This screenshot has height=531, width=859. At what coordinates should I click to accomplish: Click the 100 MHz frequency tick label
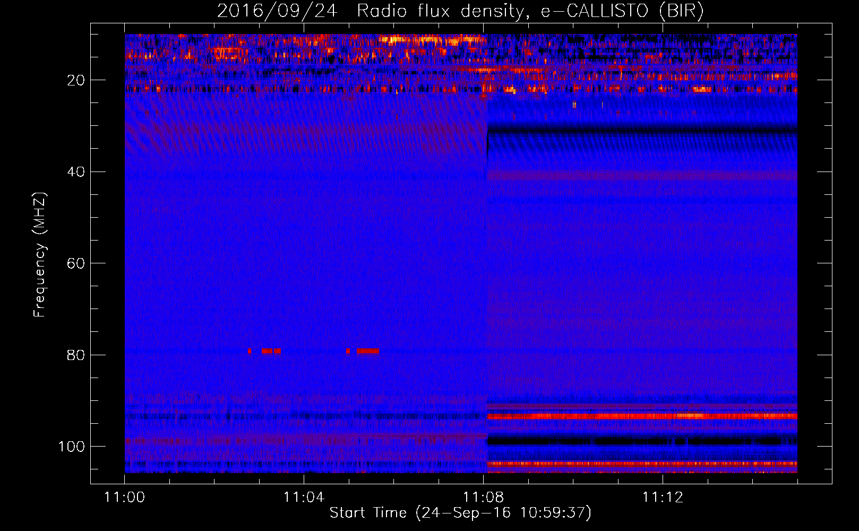tap(72, 447)
